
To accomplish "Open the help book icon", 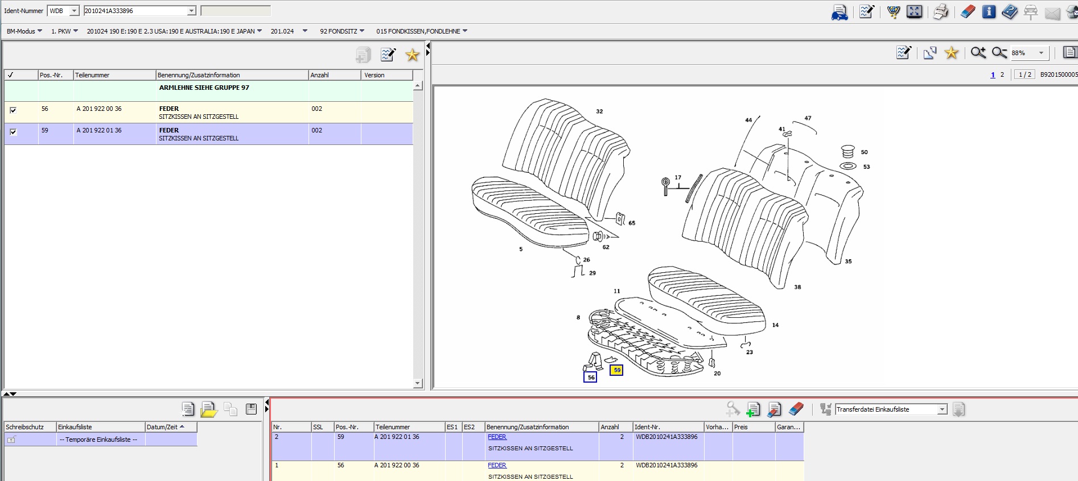I will point(1010,12).
